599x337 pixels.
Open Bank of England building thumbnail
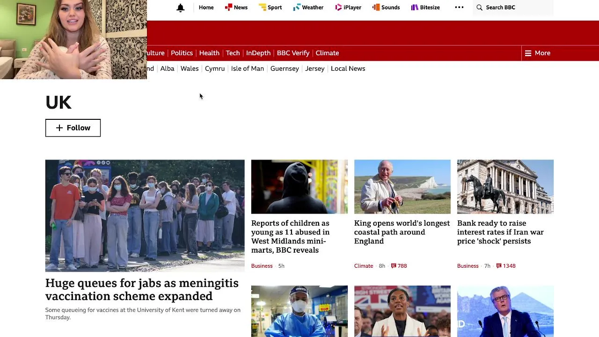505,187
